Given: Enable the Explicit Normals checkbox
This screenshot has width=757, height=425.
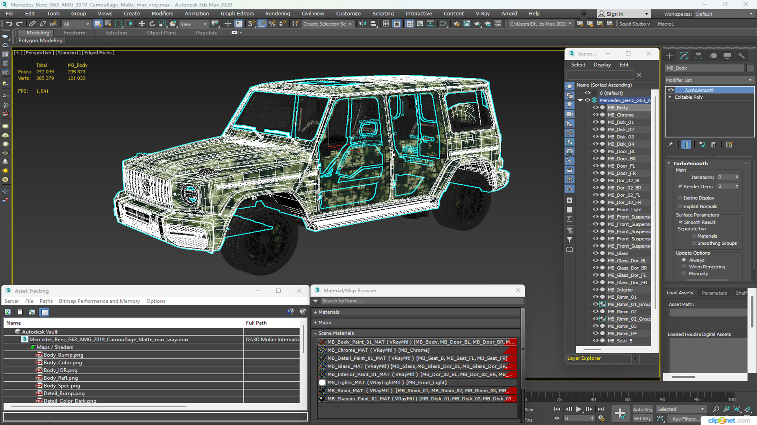Looking at the screenshot, I should pos(680,207).
